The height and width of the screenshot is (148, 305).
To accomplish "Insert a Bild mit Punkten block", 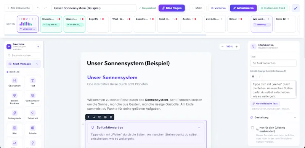I will (x=14, y=99).
